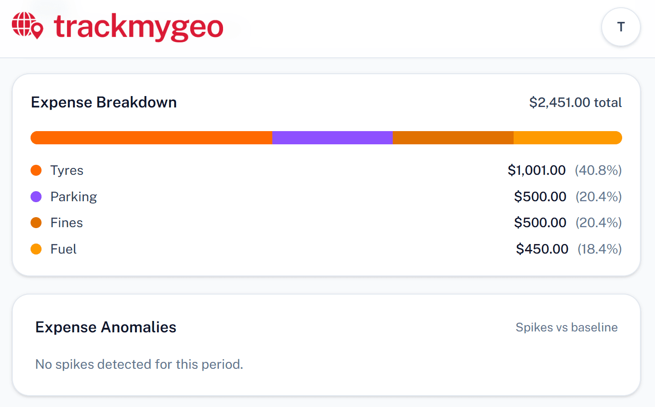Open the Parking expense row
This screenshot has width=655, height=407.
click(73, 196)
